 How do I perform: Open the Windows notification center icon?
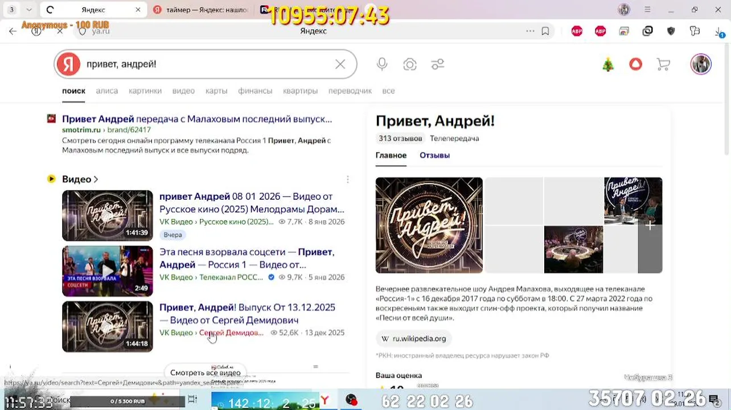[x=714, y=400]
